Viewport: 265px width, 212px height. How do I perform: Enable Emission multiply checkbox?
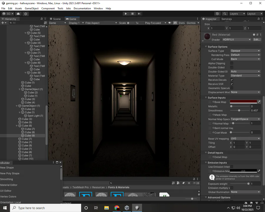coord(232,188)
